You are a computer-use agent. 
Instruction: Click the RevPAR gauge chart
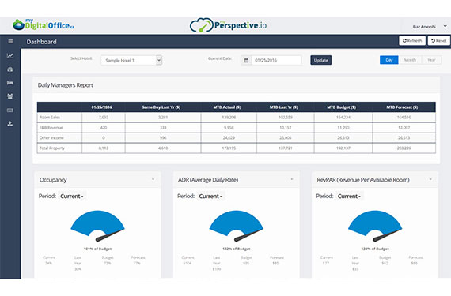(375, 226)
